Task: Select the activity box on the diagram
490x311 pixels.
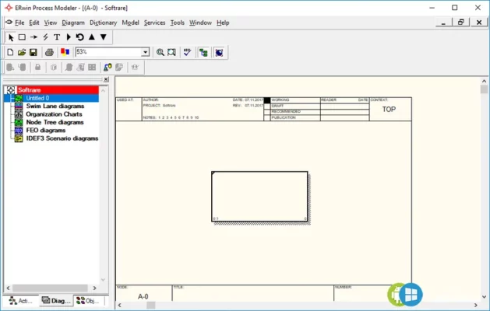Action: [x=259, y=197]
